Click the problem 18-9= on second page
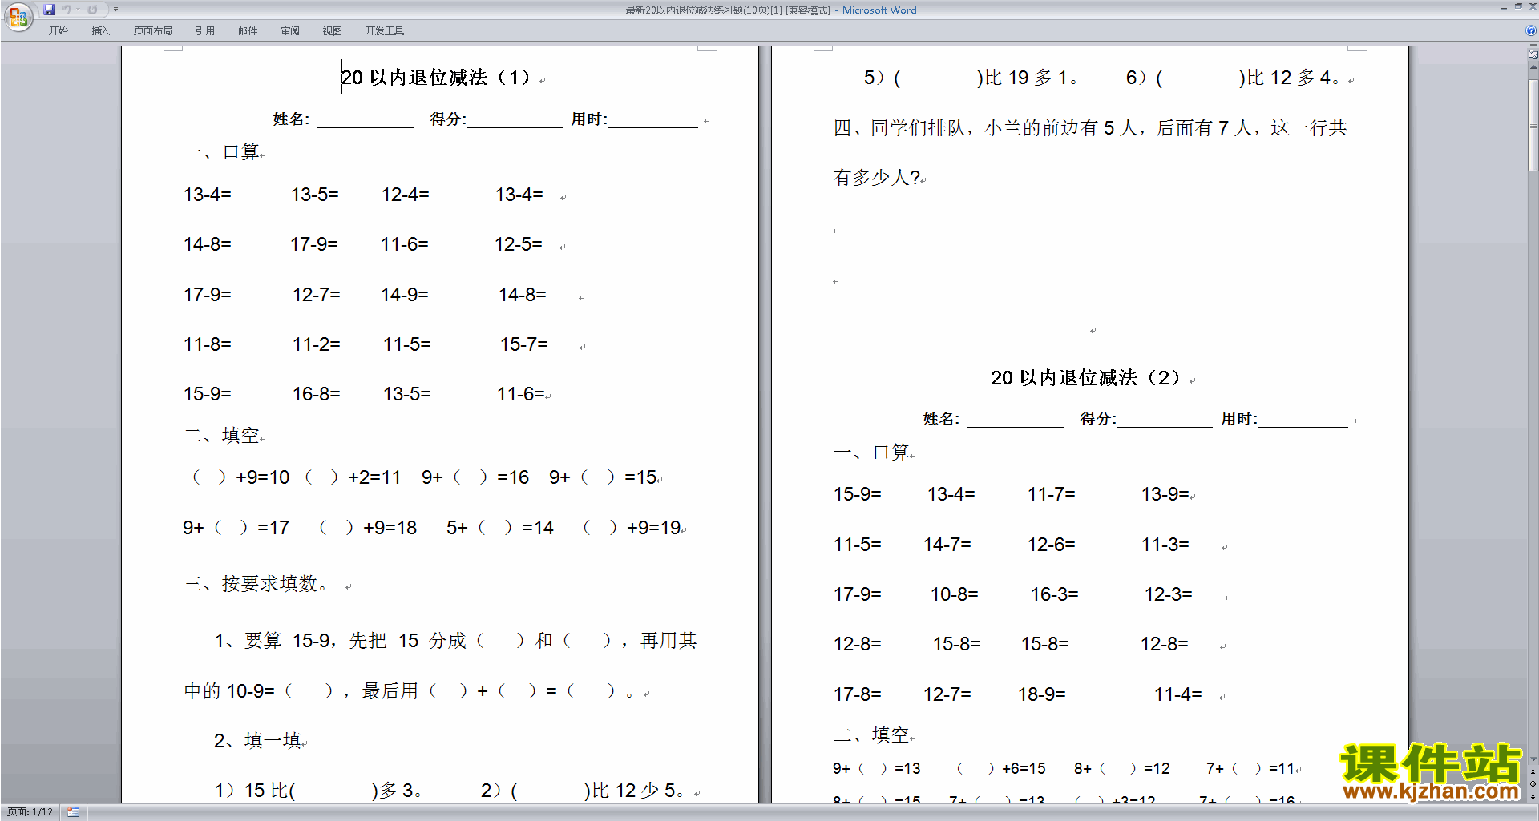Viewport: 1539px width, 821px height. click(1041, 694)
